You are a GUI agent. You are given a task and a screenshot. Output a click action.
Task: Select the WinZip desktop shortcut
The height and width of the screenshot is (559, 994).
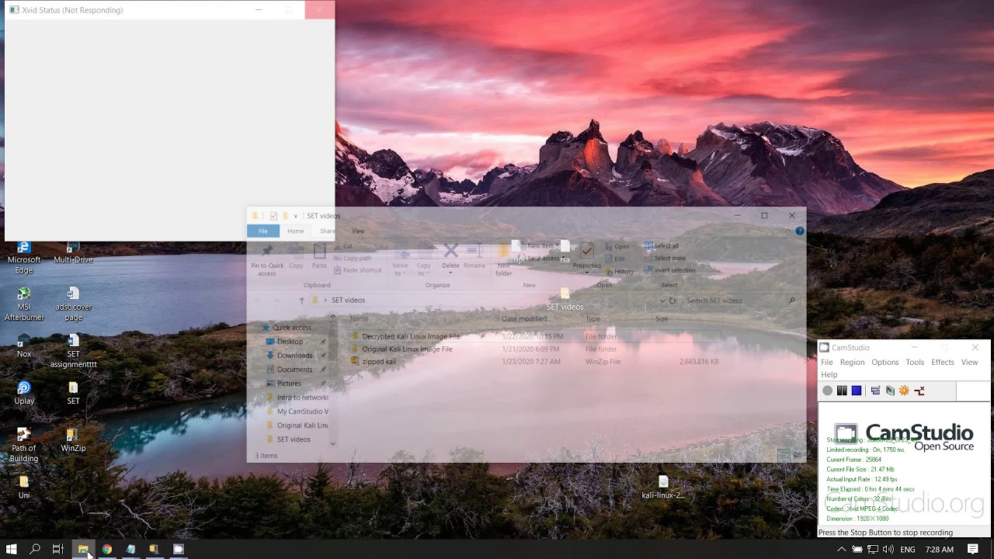coord(73,440)
